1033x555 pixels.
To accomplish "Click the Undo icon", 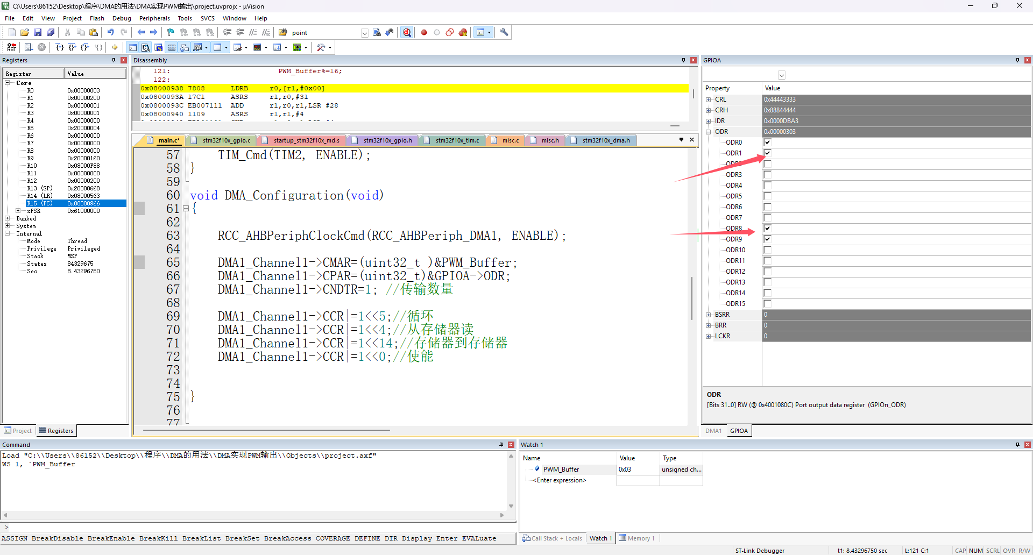I will (x=111, y=32).
